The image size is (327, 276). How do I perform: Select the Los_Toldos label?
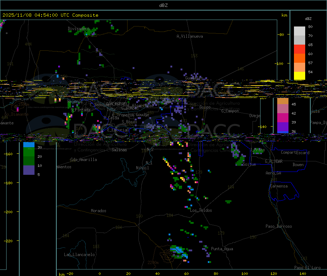coord(201,210)
